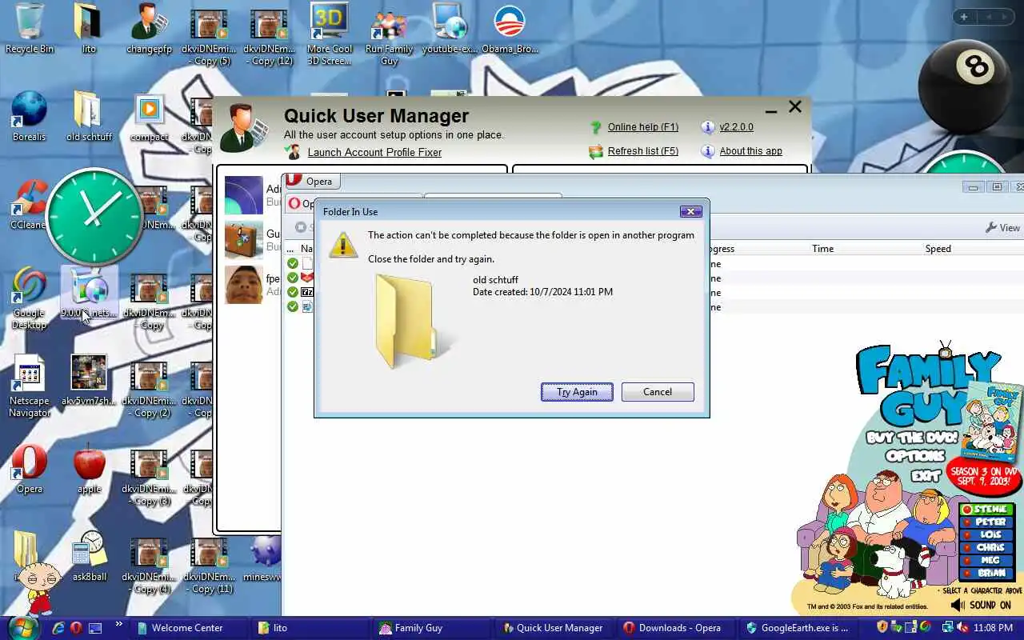Switch to Family Guy taskbar button
This screenshot has width=1024, height=640.
pos(433,628)
